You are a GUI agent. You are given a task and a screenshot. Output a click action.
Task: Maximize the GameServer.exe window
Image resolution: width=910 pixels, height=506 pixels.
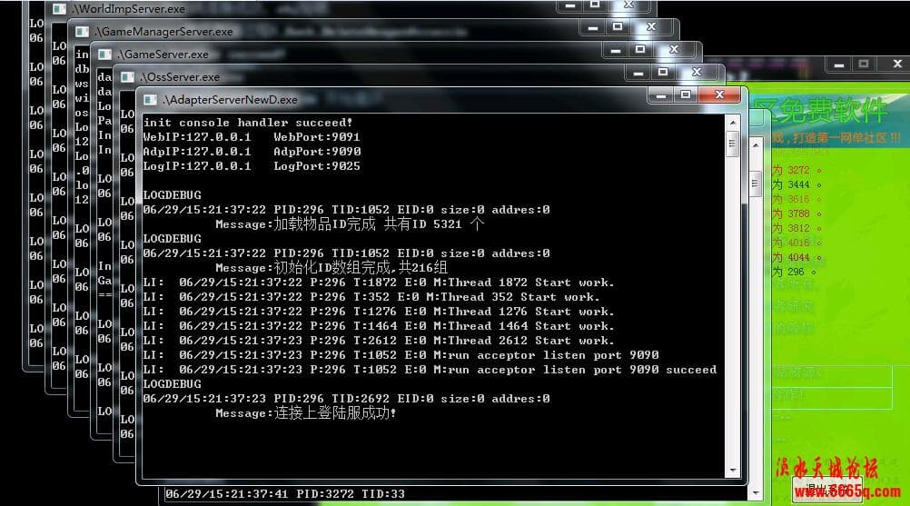tap(640, 50)
